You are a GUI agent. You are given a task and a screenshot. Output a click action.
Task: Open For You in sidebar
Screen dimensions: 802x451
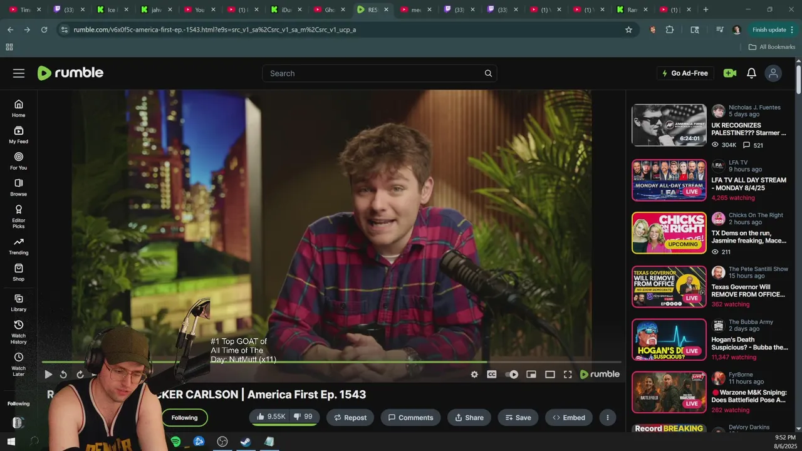pyautogui.click(x=18, y=161)
